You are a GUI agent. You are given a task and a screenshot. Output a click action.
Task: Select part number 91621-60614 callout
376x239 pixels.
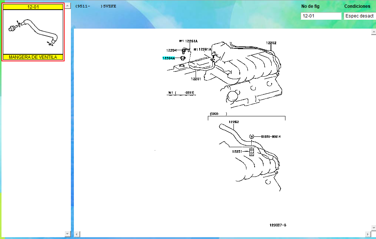[271, 136]
